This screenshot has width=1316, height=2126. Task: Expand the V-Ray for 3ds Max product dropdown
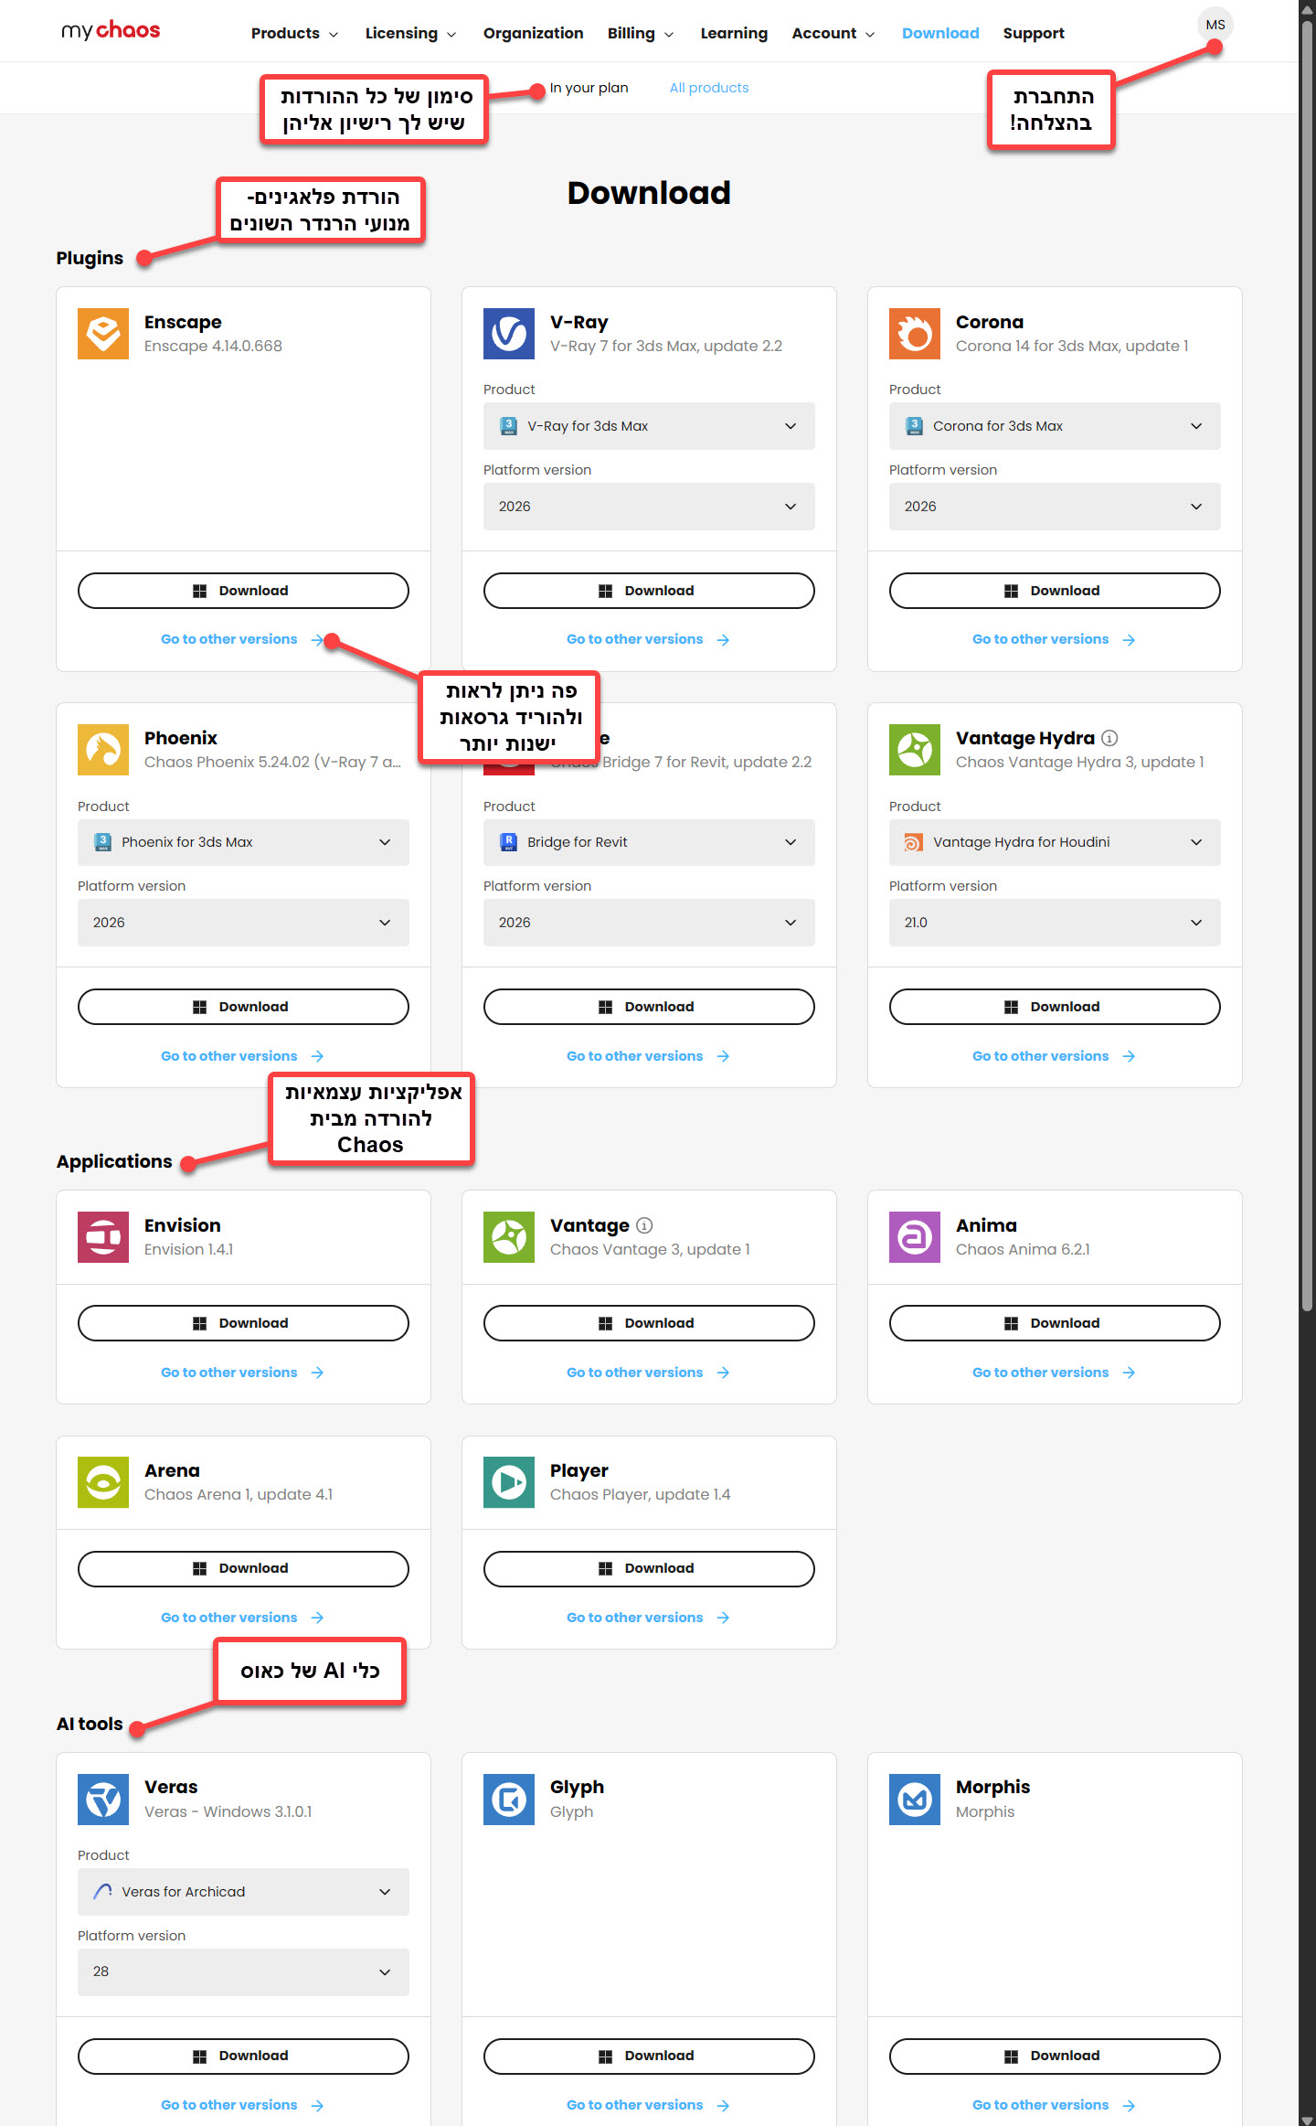coord(649,426)
